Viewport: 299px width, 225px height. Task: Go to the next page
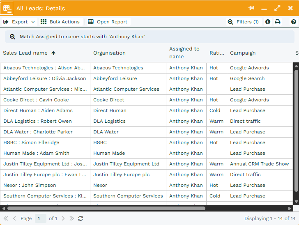point(63,218)
